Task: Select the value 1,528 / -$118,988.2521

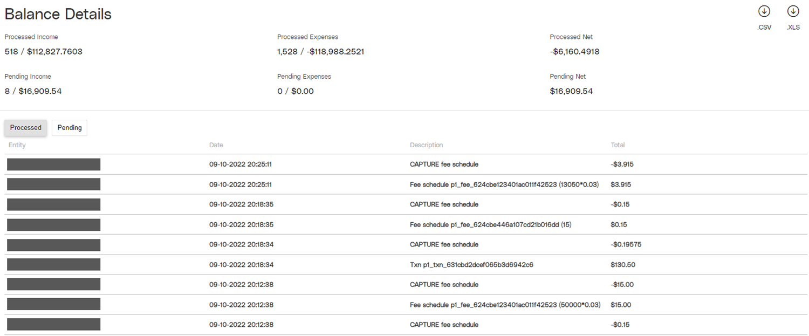Action: 321,52
